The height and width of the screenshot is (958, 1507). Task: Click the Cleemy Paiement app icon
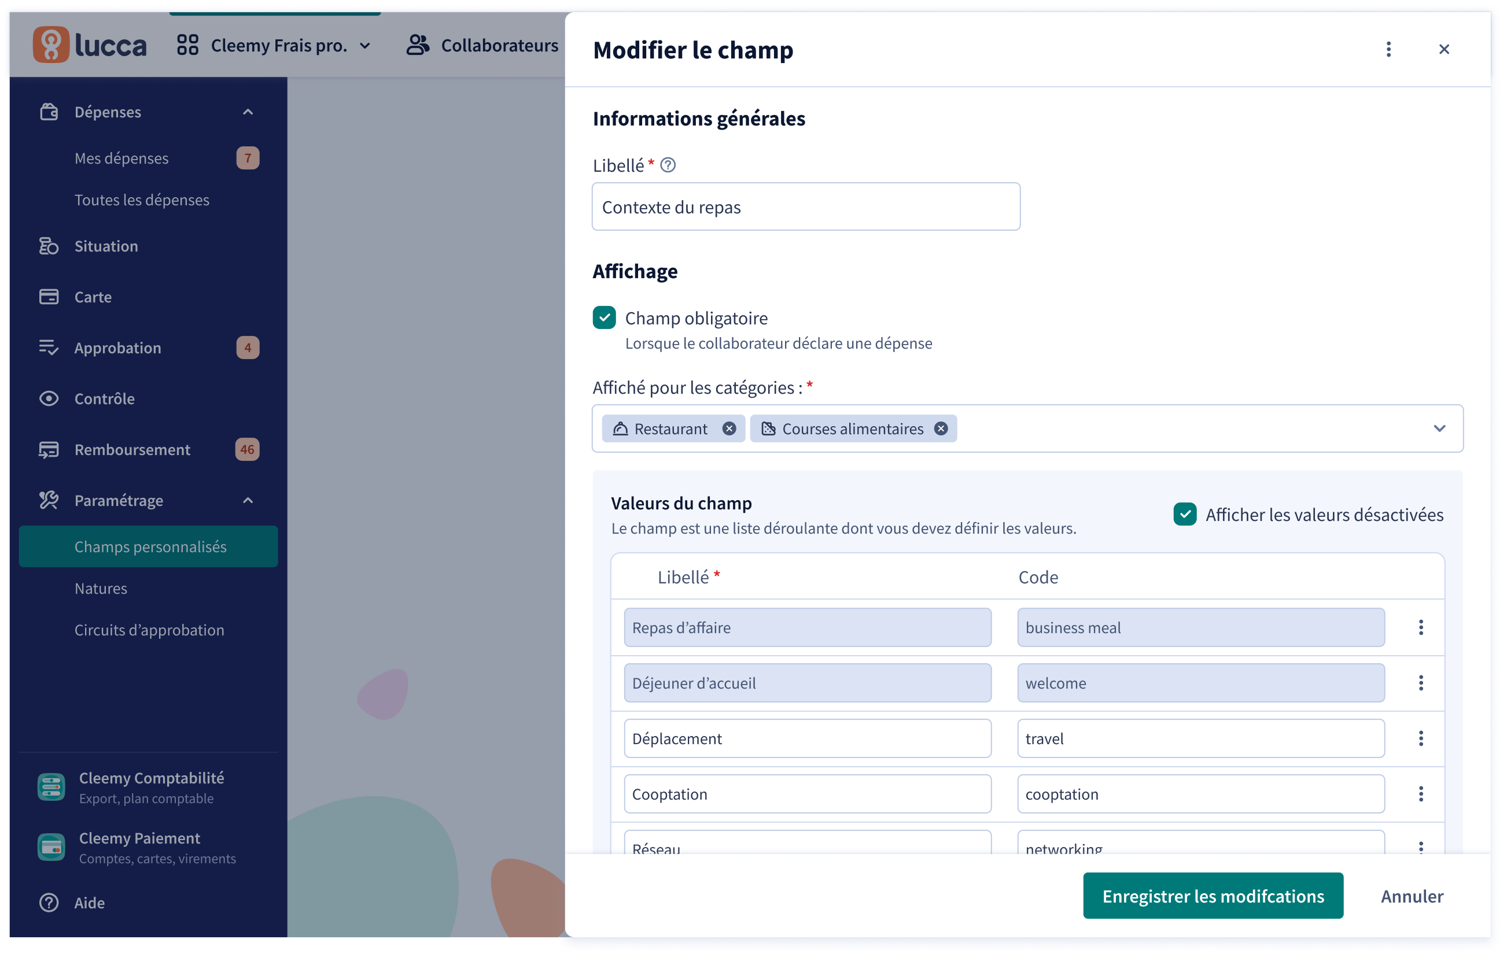(51, 848)
